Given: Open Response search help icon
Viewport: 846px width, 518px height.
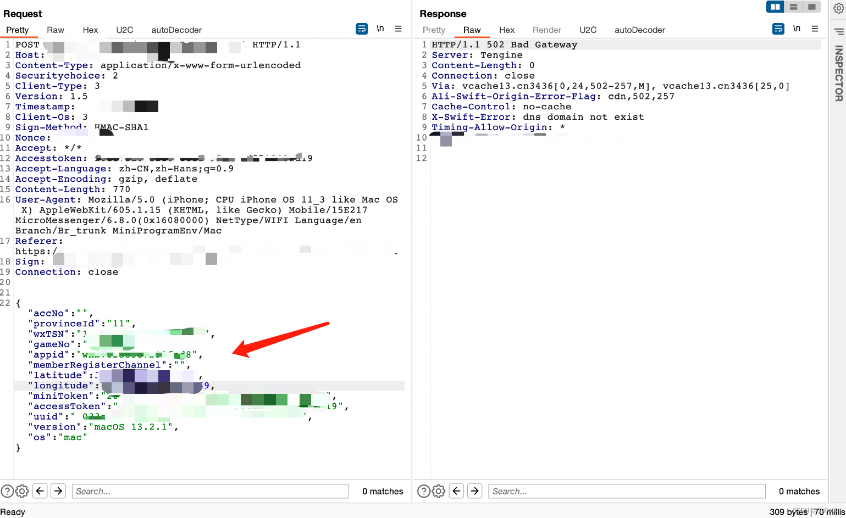Looking at the screenshot, I should [424, 491].
